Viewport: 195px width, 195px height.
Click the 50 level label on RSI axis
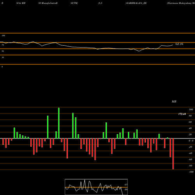click(3, 51)
